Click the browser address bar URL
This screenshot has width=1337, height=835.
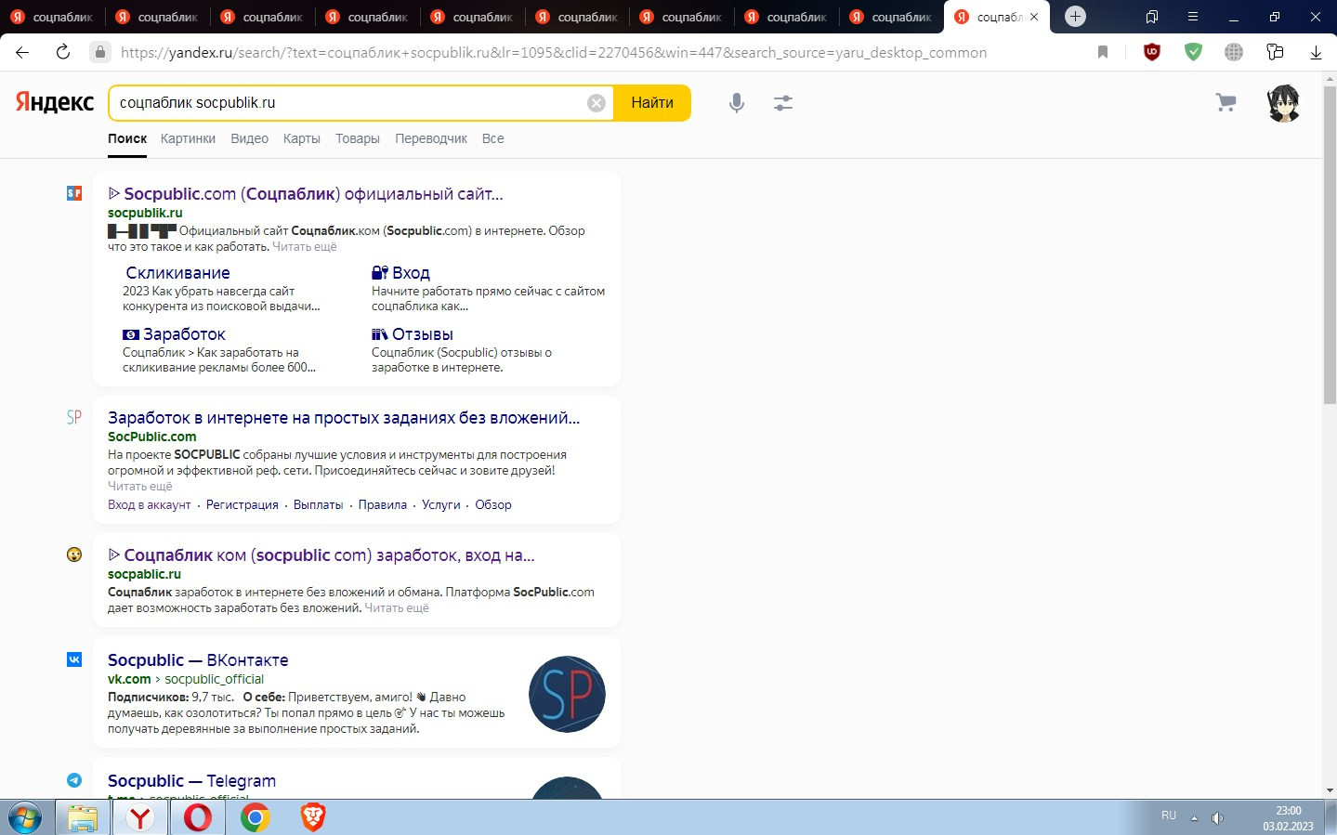[x=554, y=52]
